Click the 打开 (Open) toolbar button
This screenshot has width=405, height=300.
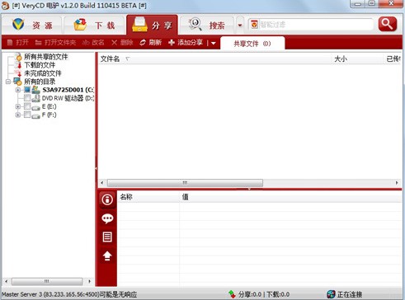pyautogui.click(x=17, y=43)
